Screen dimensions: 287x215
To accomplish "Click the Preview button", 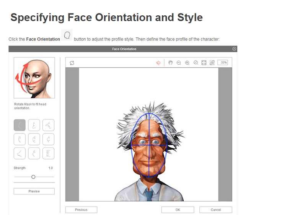I will [34, 191].
